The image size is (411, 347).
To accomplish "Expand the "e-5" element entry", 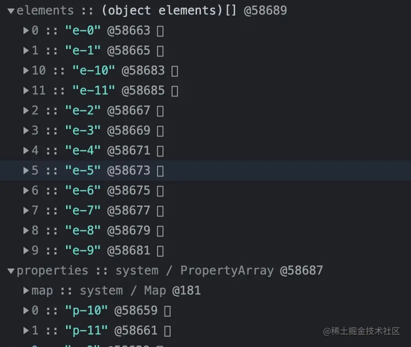I will click(26, 170).
